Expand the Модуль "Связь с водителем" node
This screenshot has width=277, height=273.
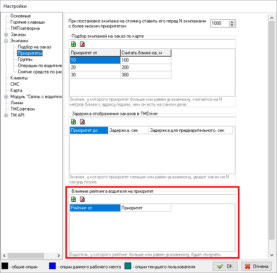6,97
